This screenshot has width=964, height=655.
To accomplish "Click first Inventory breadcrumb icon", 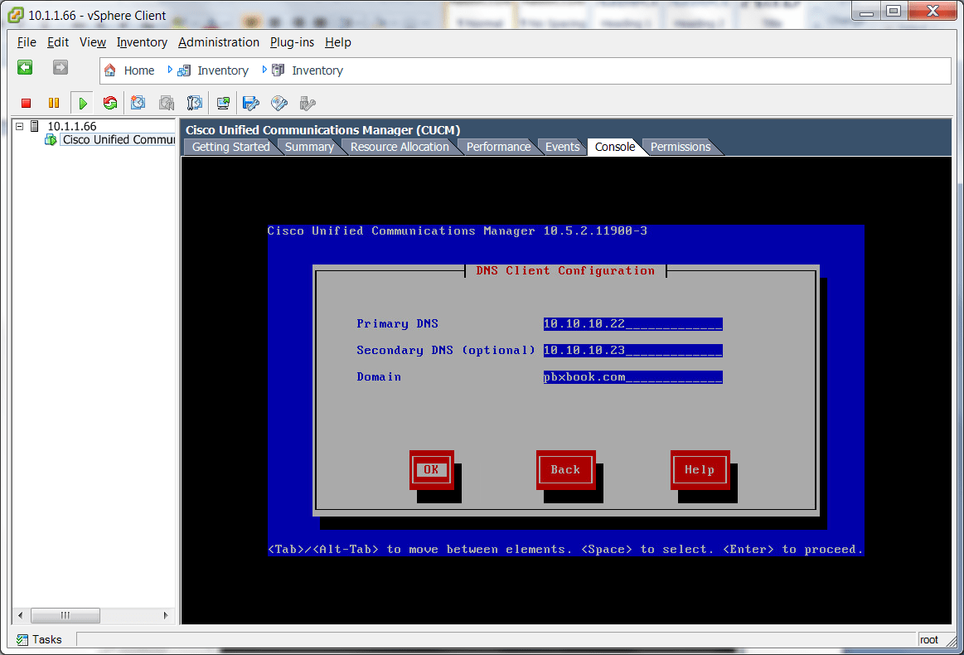I will (184, 70).
